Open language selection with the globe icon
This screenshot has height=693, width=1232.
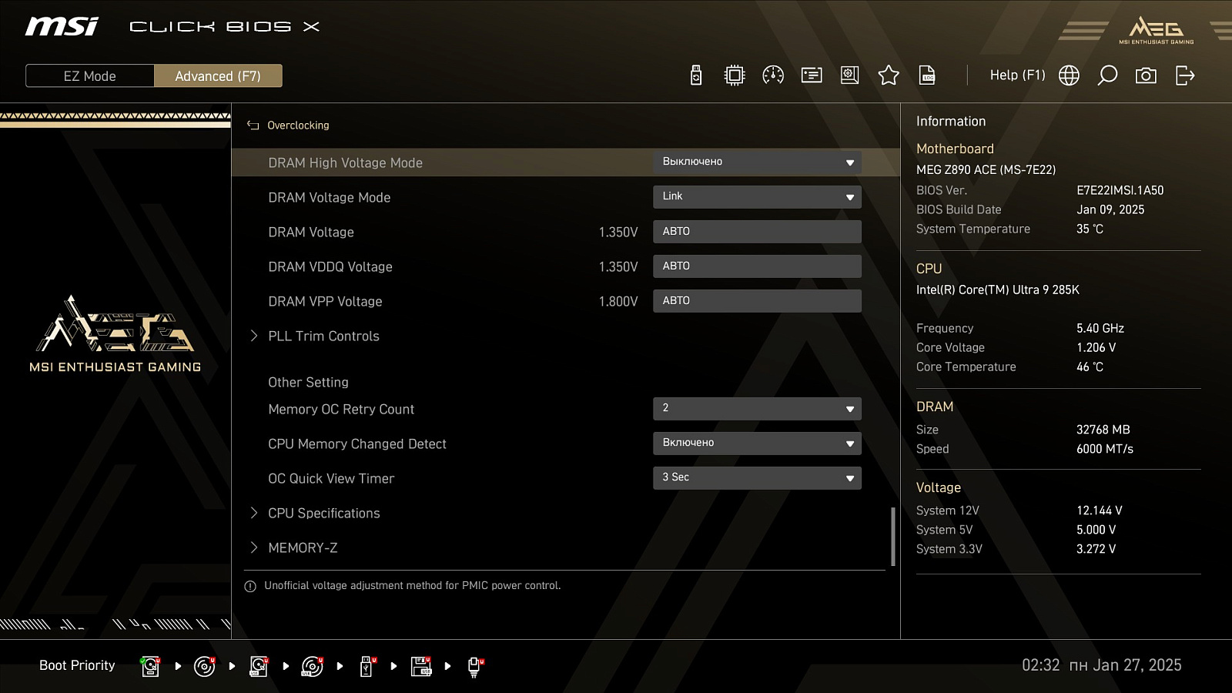pos(1069,75)
